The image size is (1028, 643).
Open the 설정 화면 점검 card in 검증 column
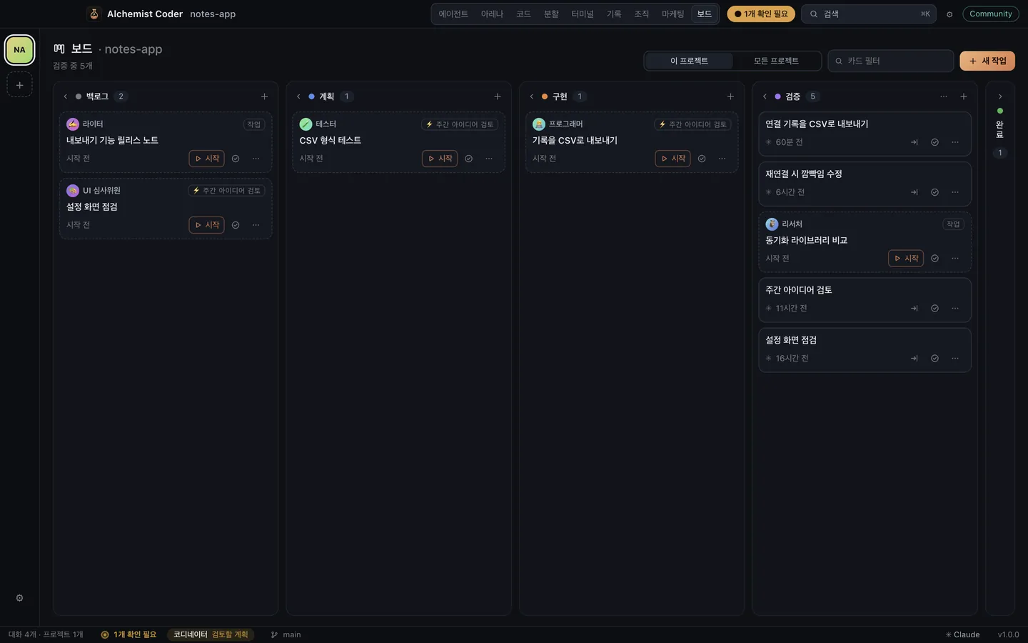click(865, 349)
